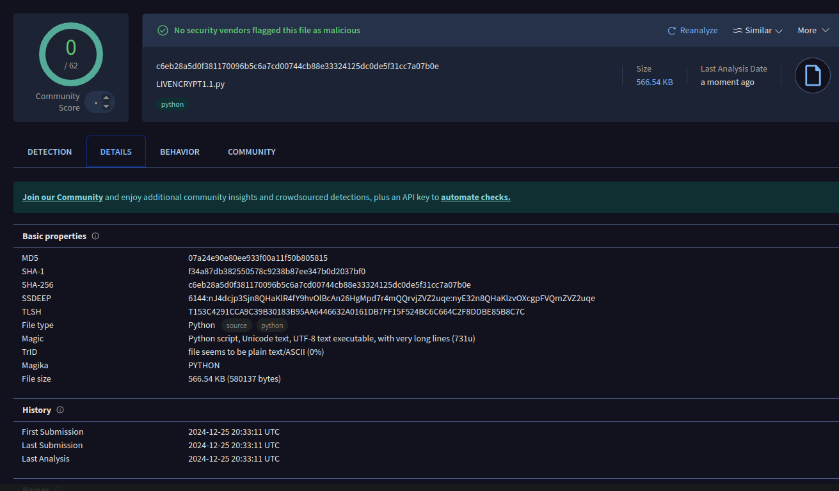Click the Reanalyze refresh icon
The image size is (839, 491).
click(x=672, y=31)
